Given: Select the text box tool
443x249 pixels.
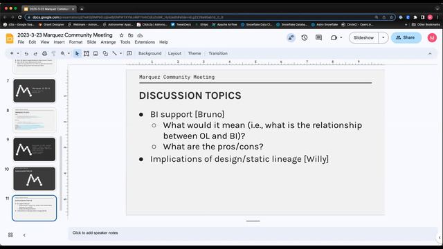Looking at the screenshot, I should pyautogui.click(x=87, y=53).
